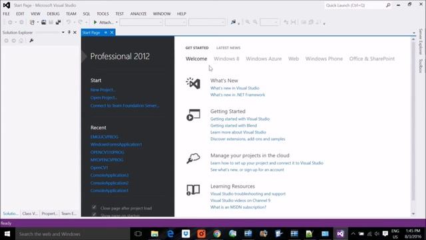Viewport: 426px width, 240px height.
Task: Open recent project EMGUCVPROG
Action: [105, 137]
